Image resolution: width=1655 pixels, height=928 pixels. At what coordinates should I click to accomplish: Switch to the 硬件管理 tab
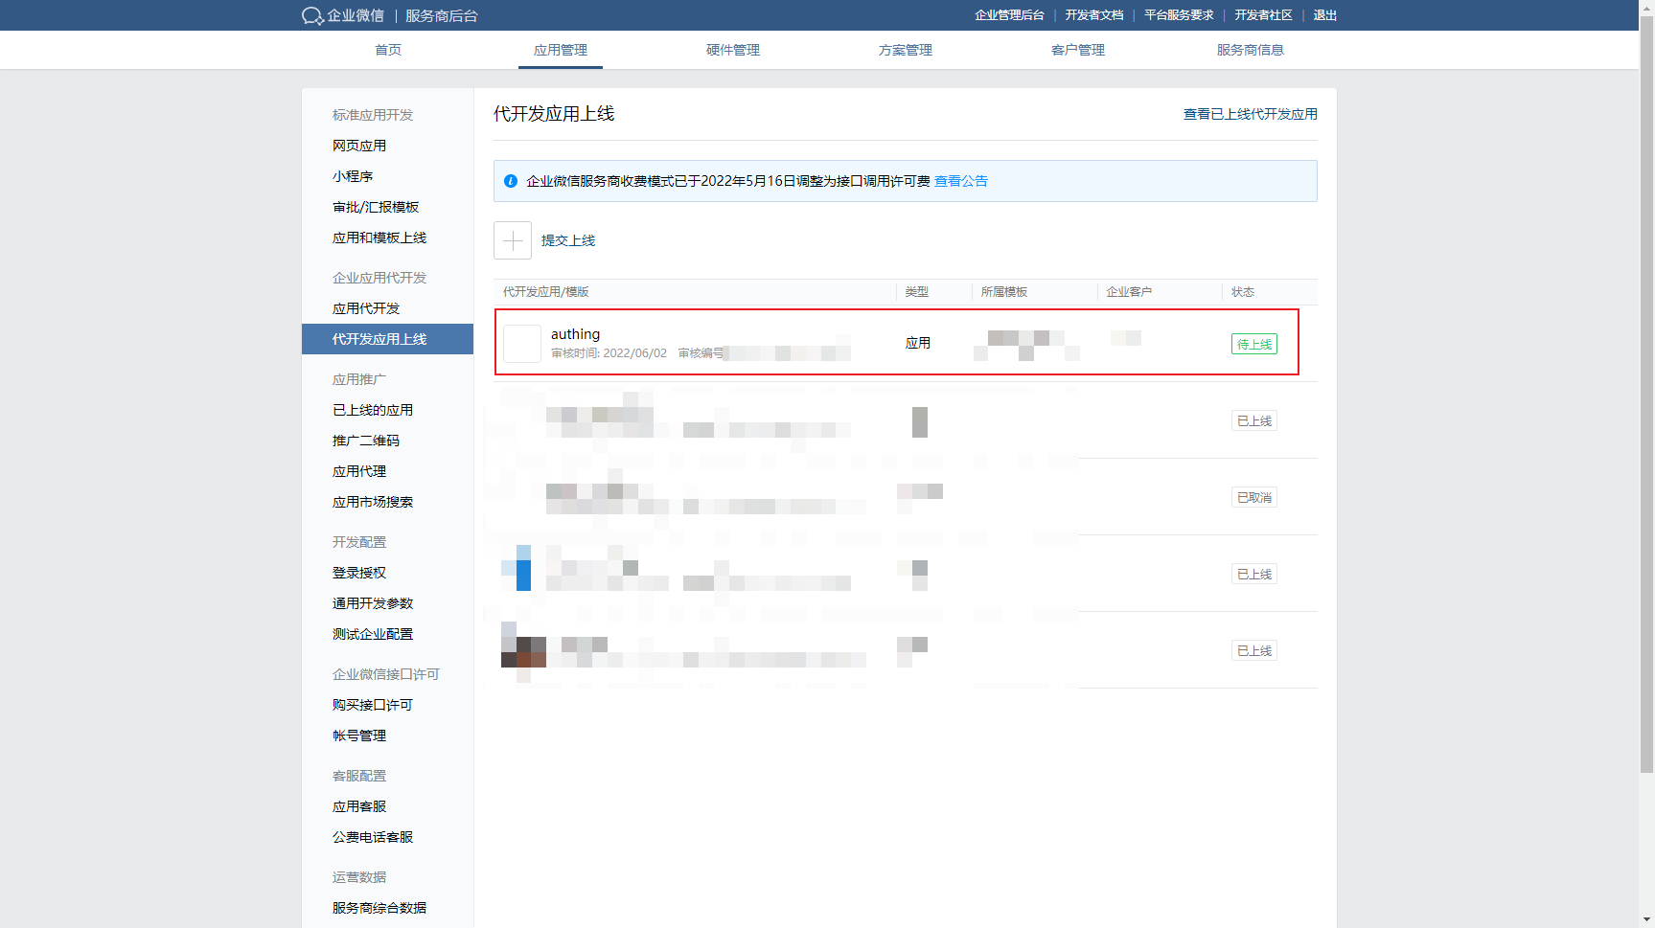tap(733, 50)
